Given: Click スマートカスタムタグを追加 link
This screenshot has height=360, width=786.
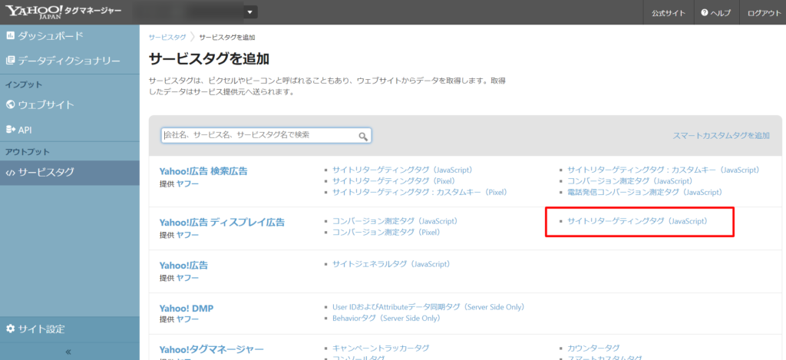Looking at the screenshot, I should click(x=722, y=135).
